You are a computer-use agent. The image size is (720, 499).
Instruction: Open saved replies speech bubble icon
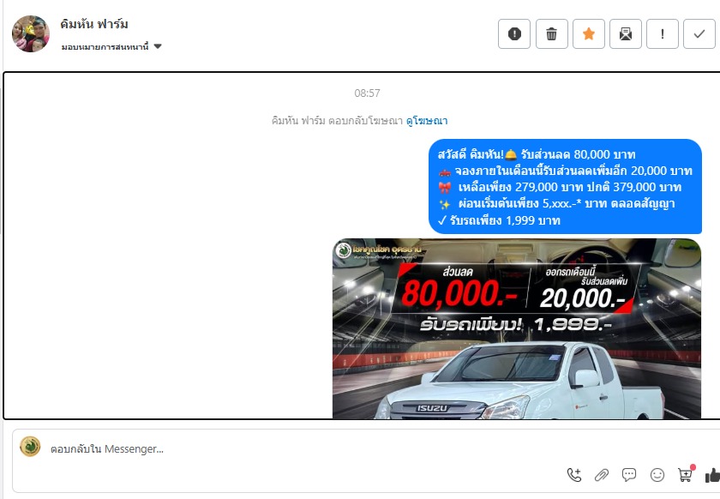pos(629,475)
